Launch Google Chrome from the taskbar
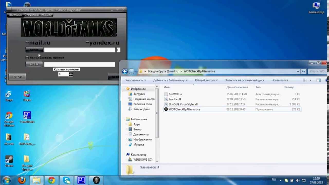 click(51, 180)
